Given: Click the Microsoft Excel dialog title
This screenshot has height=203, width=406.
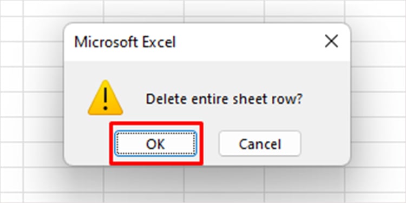Looking at the screenshot, I should pos(125,42).
